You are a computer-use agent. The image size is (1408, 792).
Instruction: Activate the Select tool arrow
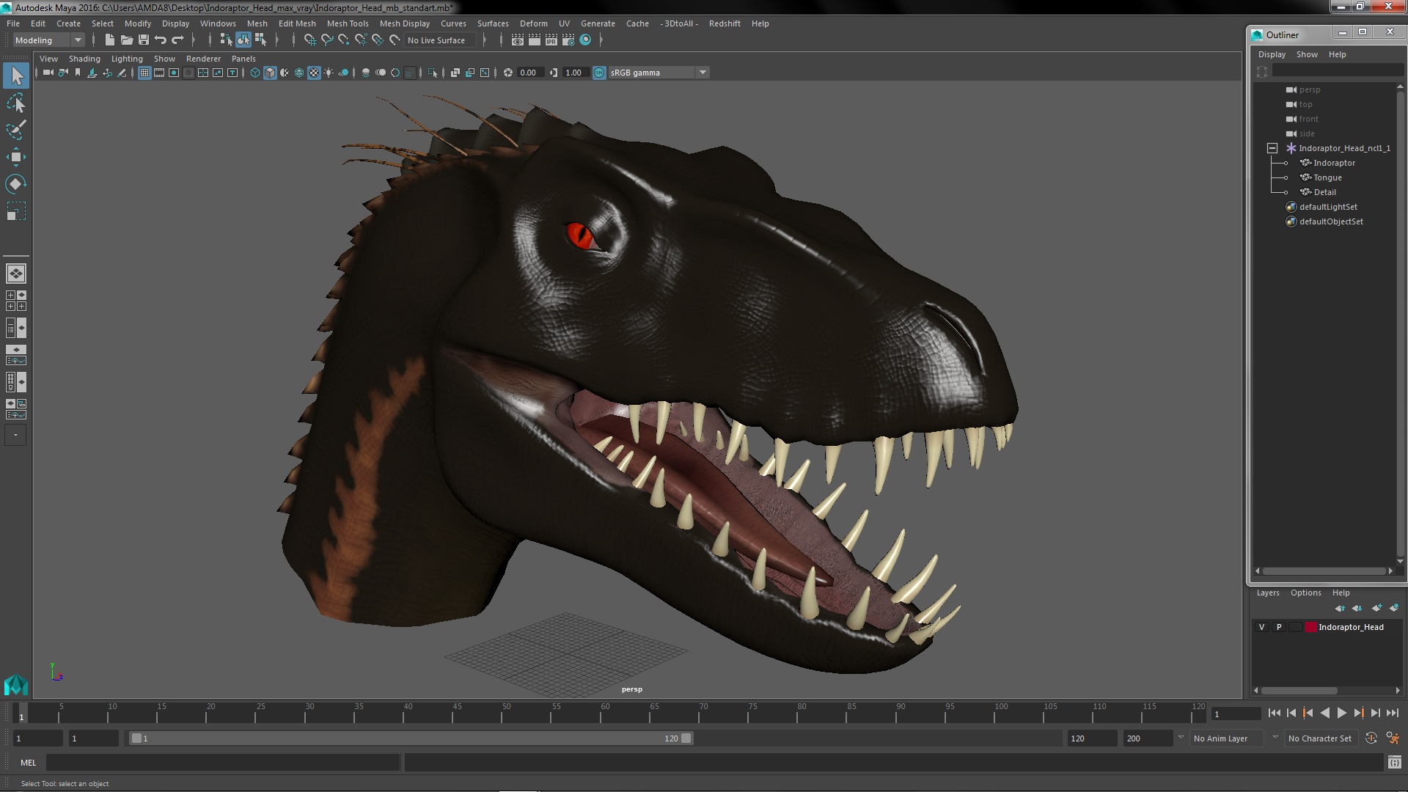(x=16, y=75)
